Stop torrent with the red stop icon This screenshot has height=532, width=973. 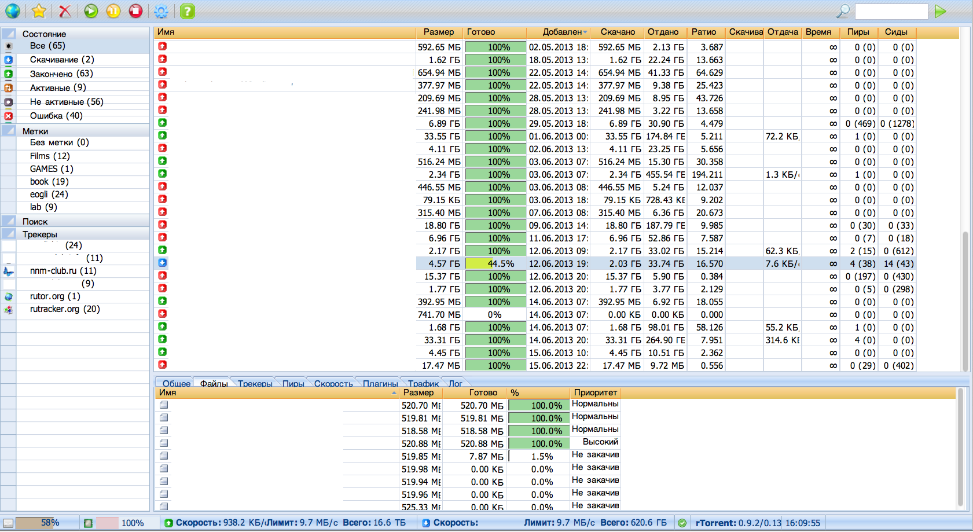click(x=135, y=10)
